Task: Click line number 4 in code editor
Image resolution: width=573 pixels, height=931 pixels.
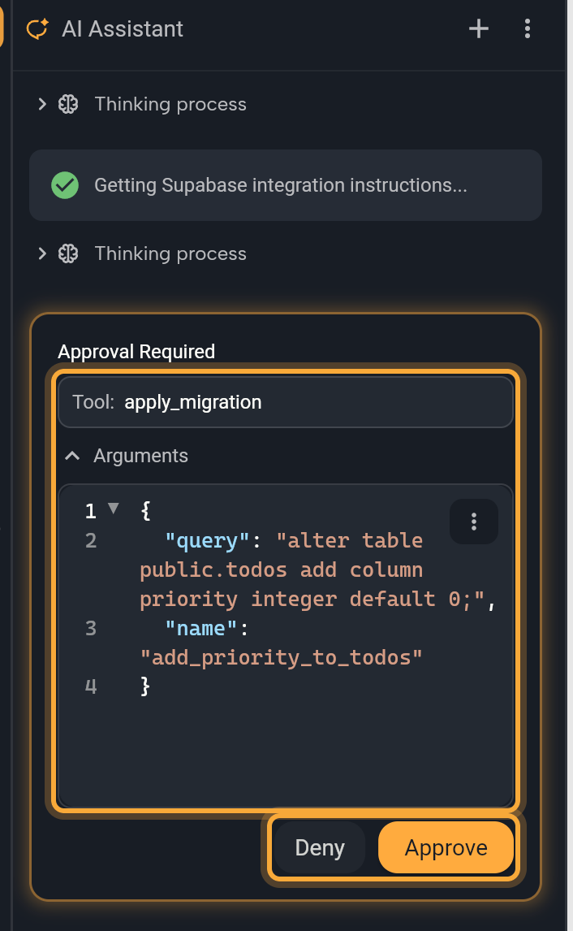Action: (x=91, y=687)
